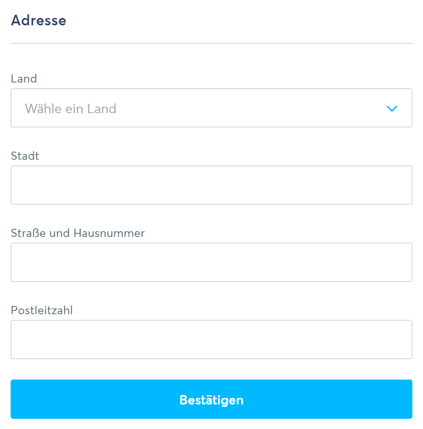Screen dimensions: 423x429
Task: Click the "Straße und Hausnummer" label
Action: pyautogui.click(x=78, y=233)
